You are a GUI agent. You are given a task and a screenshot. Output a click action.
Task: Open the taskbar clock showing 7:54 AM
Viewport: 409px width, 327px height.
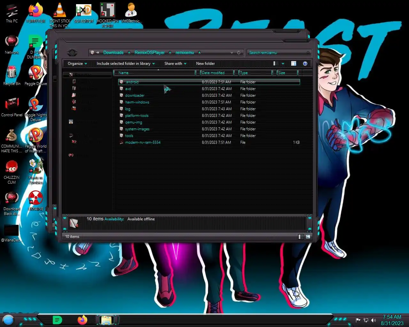point(392,320)
